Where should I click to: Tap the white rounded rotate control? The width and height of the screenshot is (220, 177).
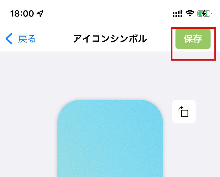(x=184, y=111)
